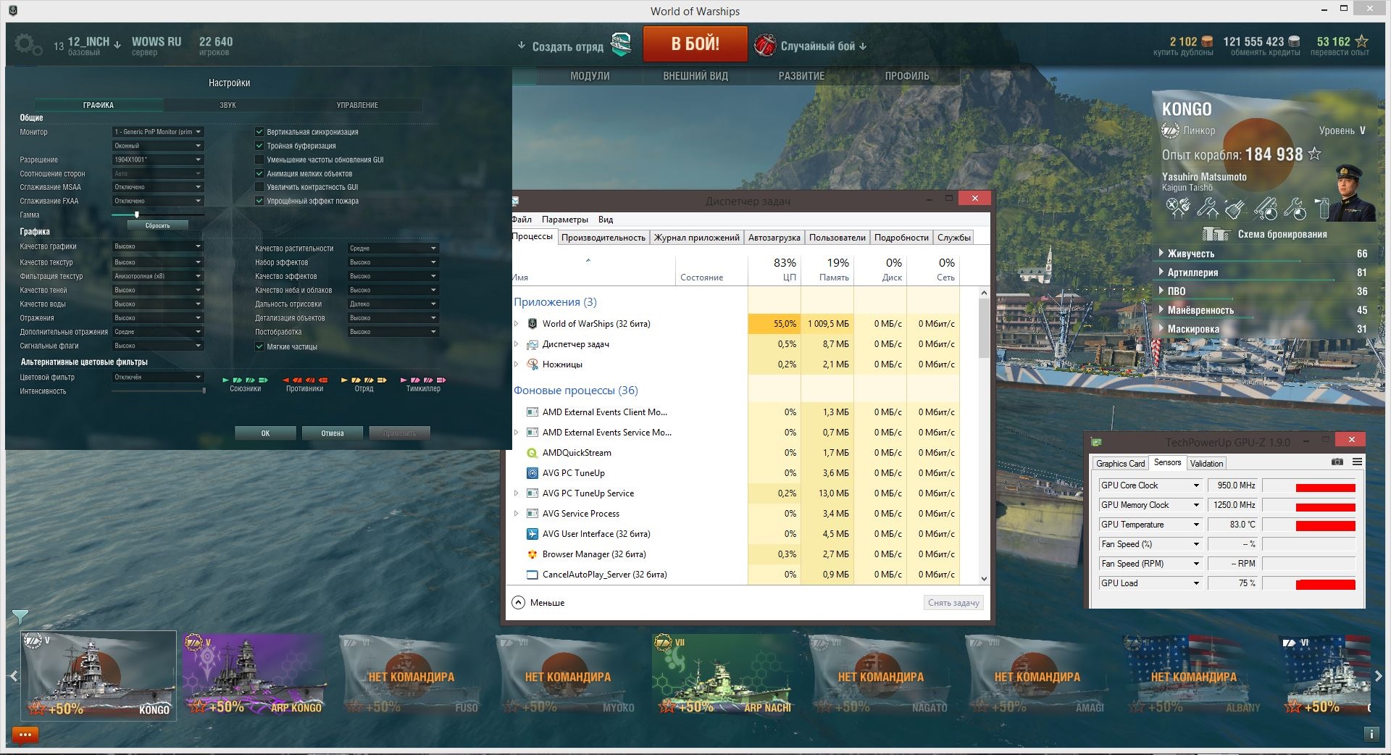
Task: Open the Сглаживание MSAA dropdown
Action: 157,187
